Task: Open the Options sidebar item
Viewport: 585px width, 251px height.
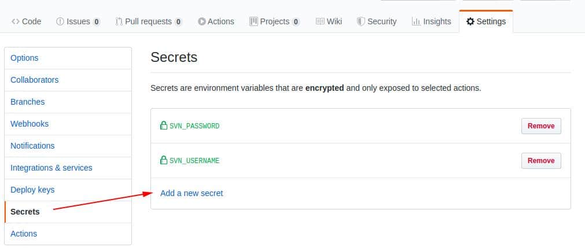Action: (68, 58)
